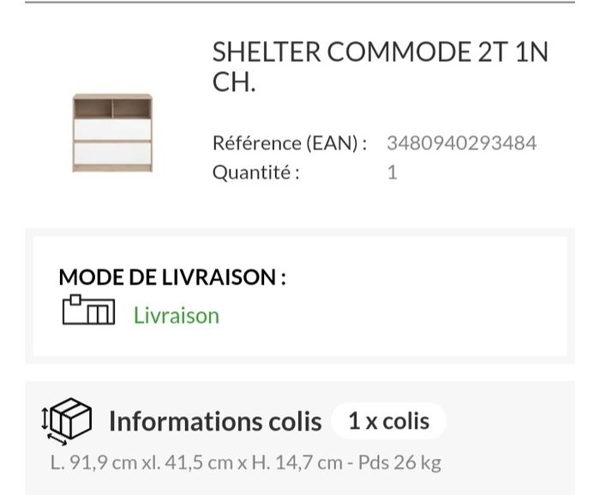
Task: Click the Informations colis heading
Action: point(214,421)
